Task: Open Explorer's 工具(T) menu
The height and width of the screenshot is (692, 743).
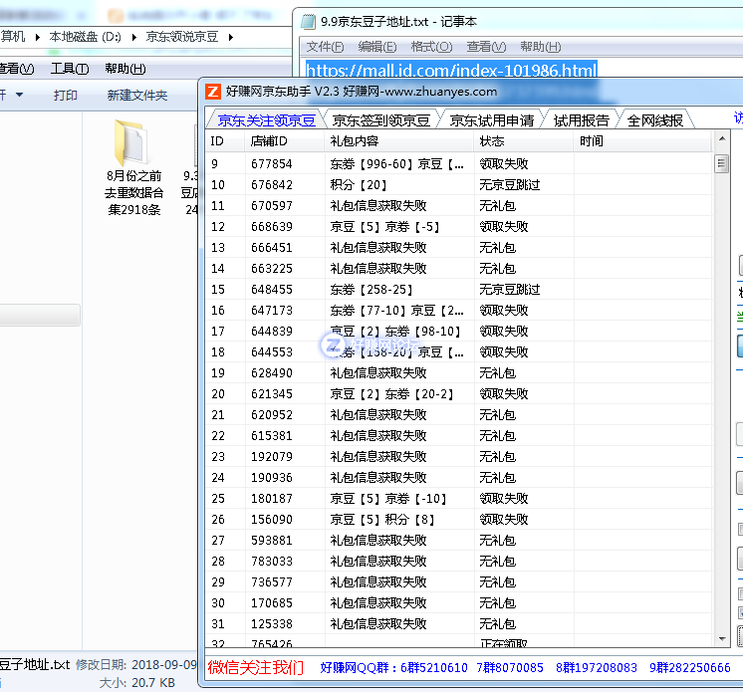Action: click(x=70, y=69)
